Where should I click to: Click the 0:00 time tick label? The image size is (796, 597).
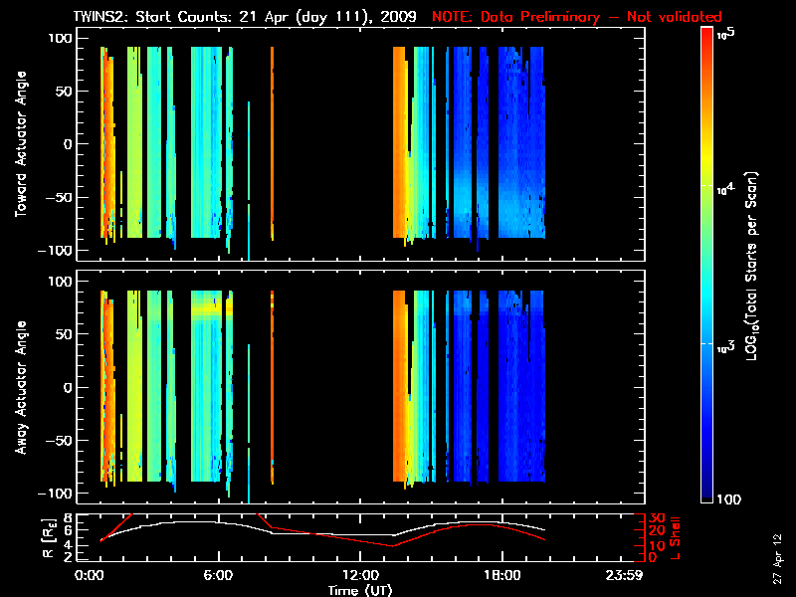(90, 576)
